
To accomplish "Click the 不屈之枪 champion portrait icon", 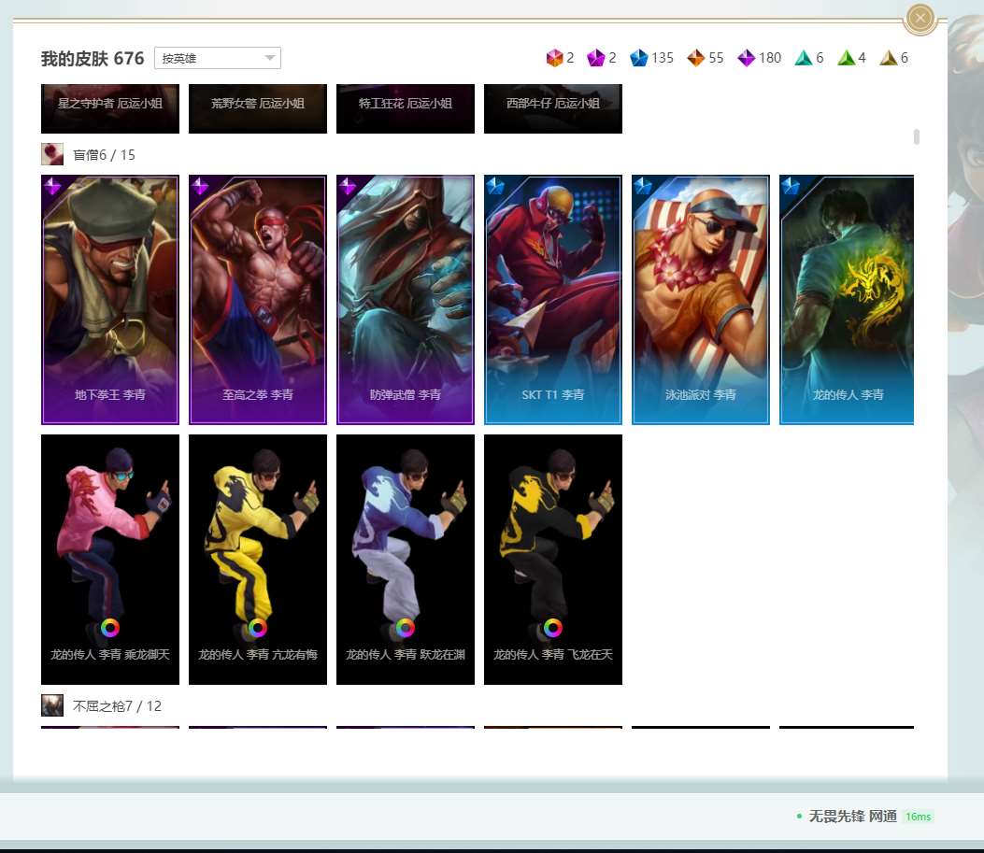I will tap(52, 705).
